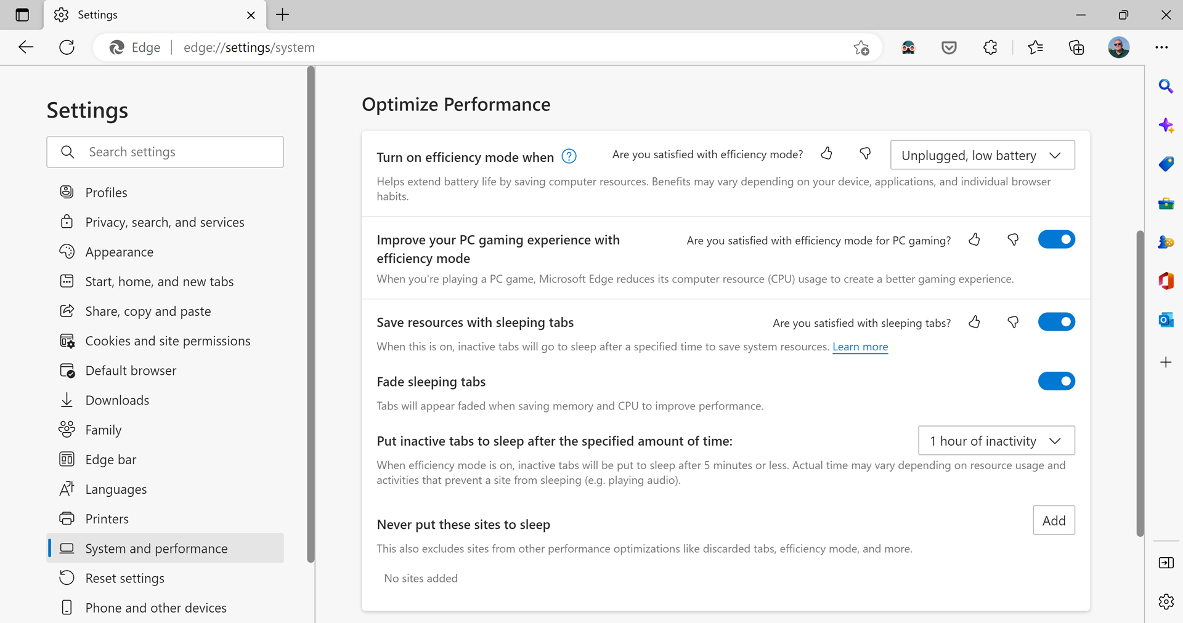The image size is (1183, 623).
Task: Open Settings and more ellipsis menu
Action: (x=1161, y=47)
